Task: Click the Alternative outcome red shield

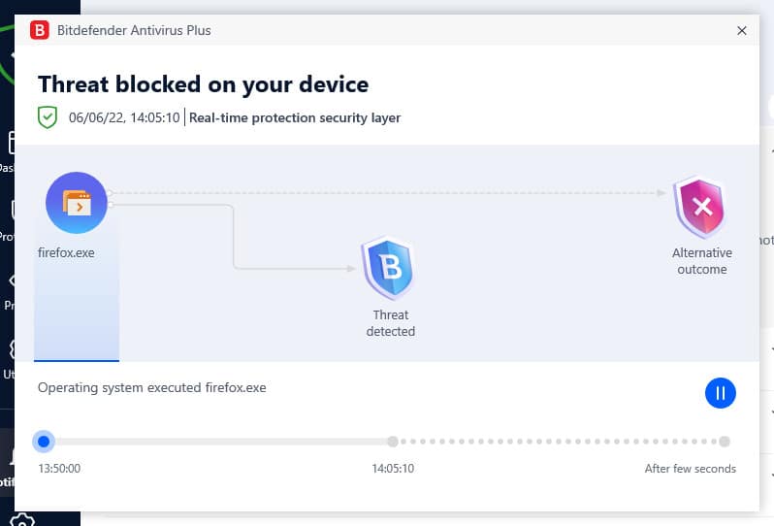Action: pos(701,207)
